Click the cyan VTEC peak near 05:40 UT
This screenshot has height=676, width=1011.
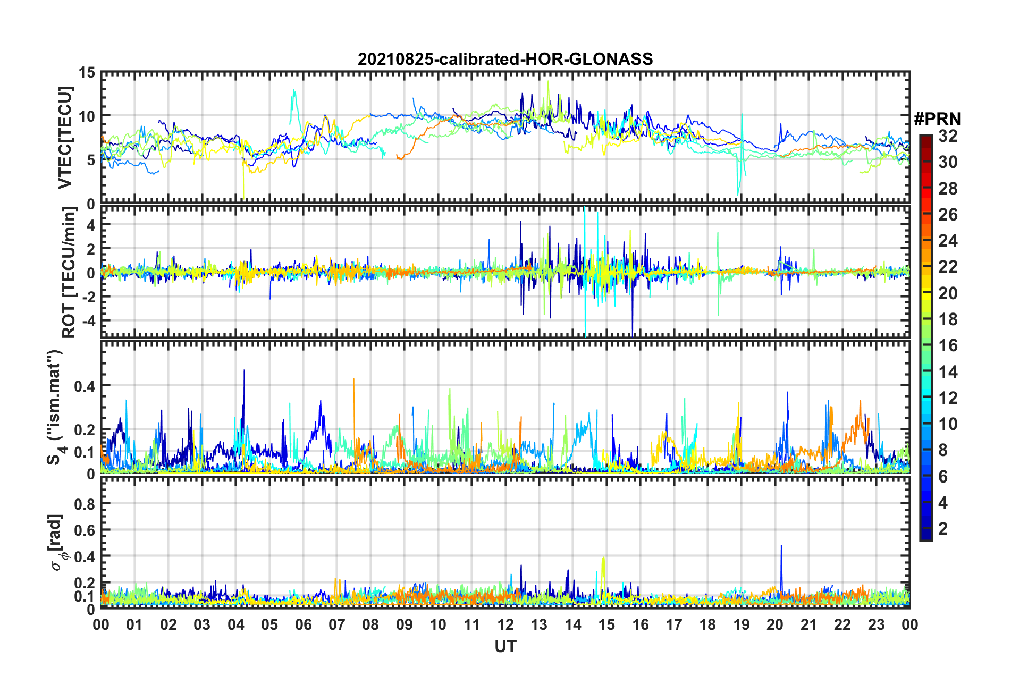[x=294, y=91]
